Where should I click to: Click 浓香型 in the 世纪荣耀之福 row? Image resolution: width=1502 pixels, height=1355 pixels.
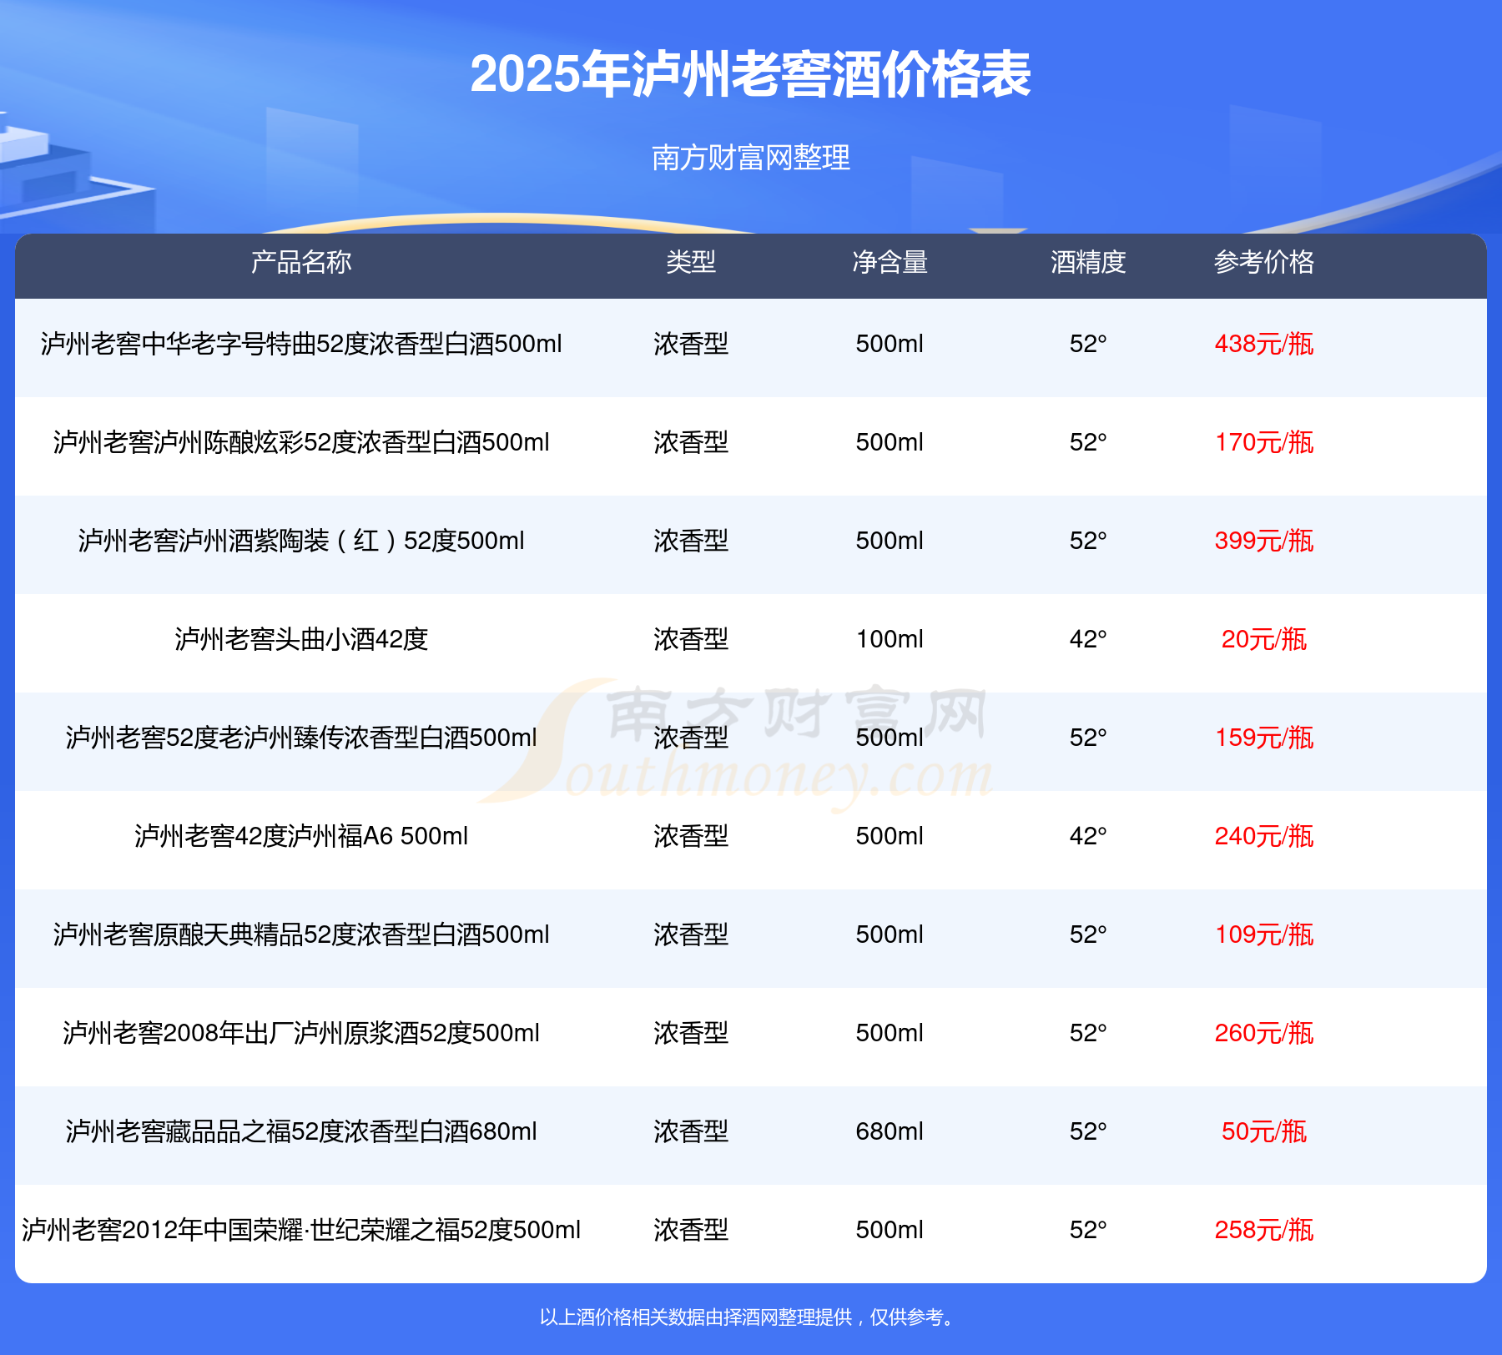click(691, 1230)
